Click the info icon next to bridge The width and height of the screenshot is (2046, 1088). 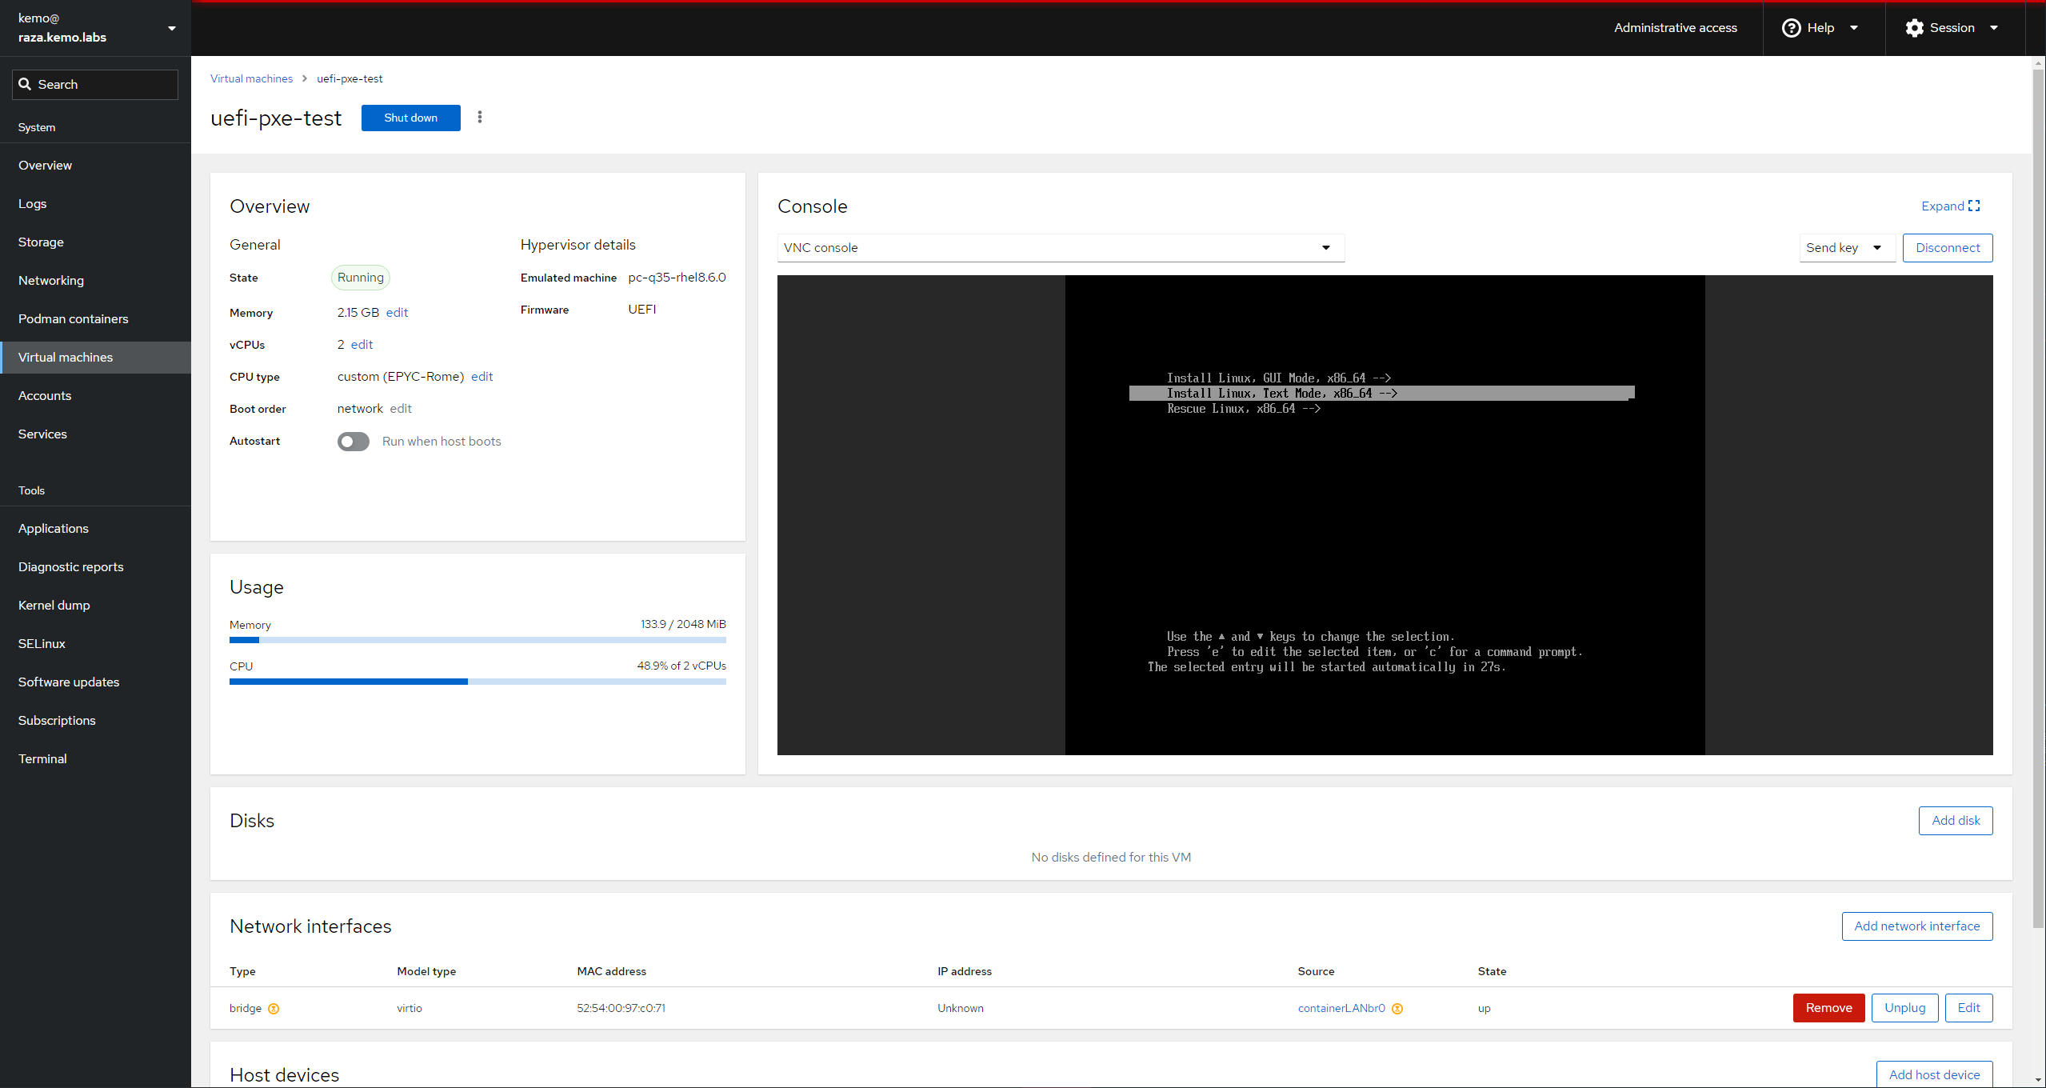pos(274,1009)
